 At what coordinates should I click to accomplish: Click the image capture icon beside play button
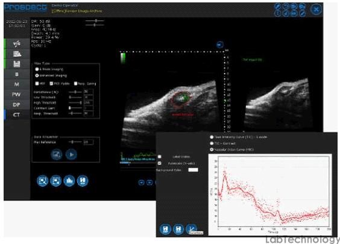(57, 154)
